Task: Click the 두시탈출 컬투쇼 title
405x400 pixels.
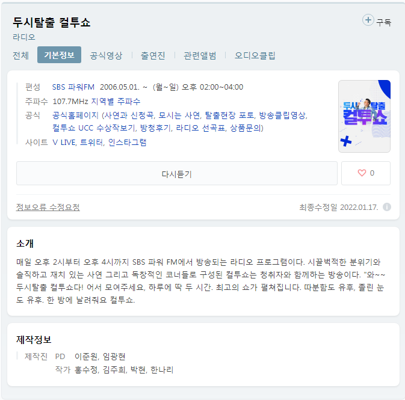Action: pos(52,22)
